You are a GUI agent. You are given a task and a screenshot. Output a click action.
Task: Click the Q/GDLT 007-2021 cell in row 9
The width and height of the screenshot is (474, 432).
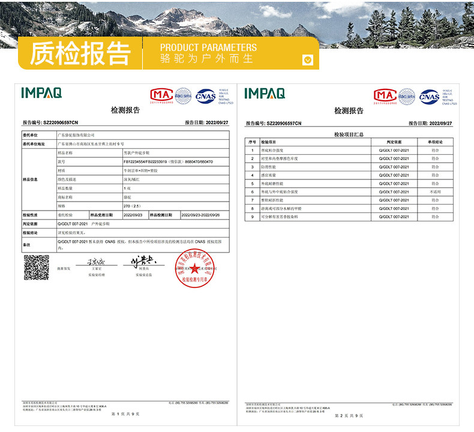[394, 217]
